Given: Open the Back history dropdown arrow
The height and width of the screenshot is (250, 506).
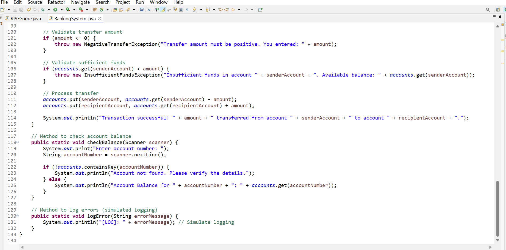Looking at the screenshot, I should (239, 10).
